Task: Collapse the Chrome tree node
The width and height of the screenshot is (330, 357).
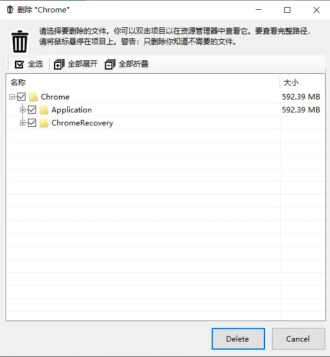Action: pyautogui.click(x=12, y=97)
